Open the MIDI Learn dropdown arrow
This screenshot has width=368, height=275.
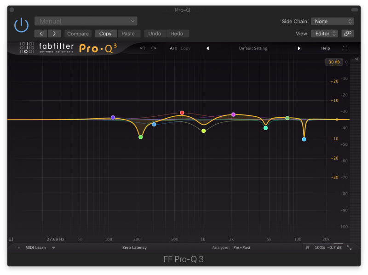(x=53, y=247)
